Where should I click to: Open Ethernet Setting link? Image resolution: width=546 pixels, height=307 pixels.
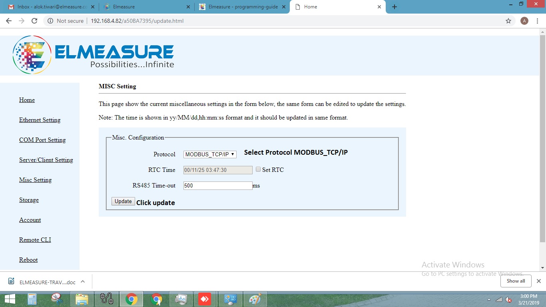[x=40, y=120]
